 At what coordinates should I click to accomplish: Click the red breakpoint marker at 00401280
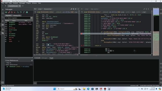82,34
